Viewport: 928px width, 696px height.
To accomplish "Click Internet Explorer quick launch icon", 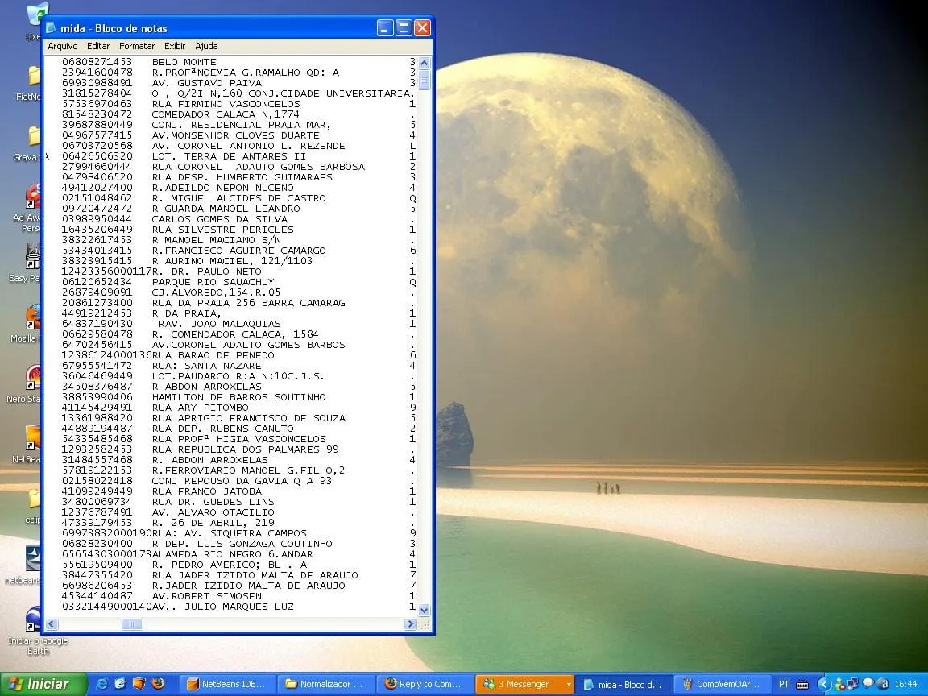I will click(101, 684).
